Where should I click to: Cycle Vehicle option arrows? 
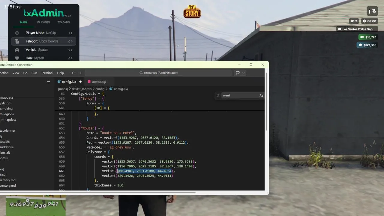click(70, 50)
